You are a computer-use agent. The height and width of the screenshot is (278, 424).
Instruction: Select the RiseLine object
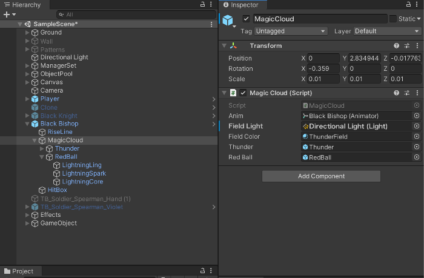60,132
